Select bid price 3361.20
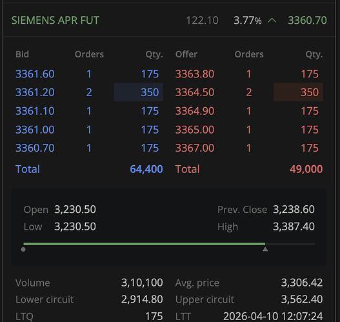The image size is (340, 322). tap(35, 92)
